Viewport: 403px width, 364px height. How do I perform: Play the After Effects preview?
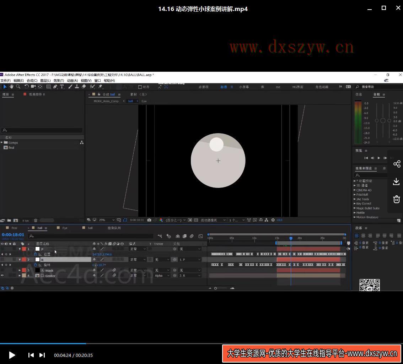pyautogui.click(x=379, y=158)
